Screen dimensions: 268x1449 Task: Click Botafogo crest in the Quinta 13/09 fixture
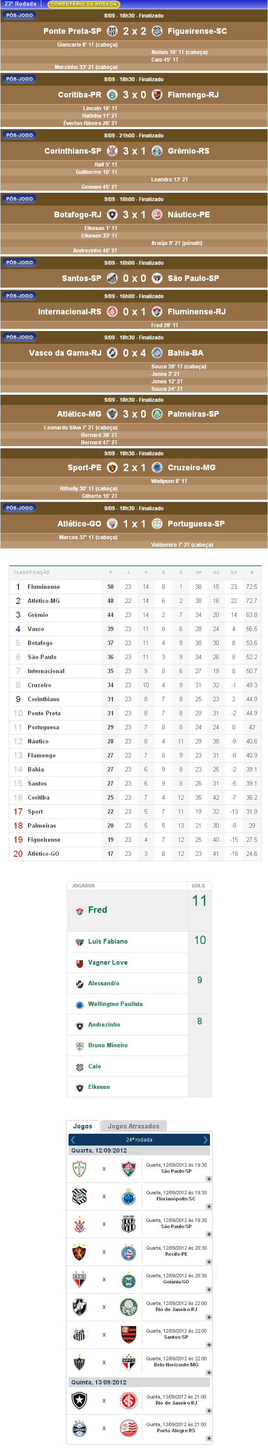(x=80, y=1400)
